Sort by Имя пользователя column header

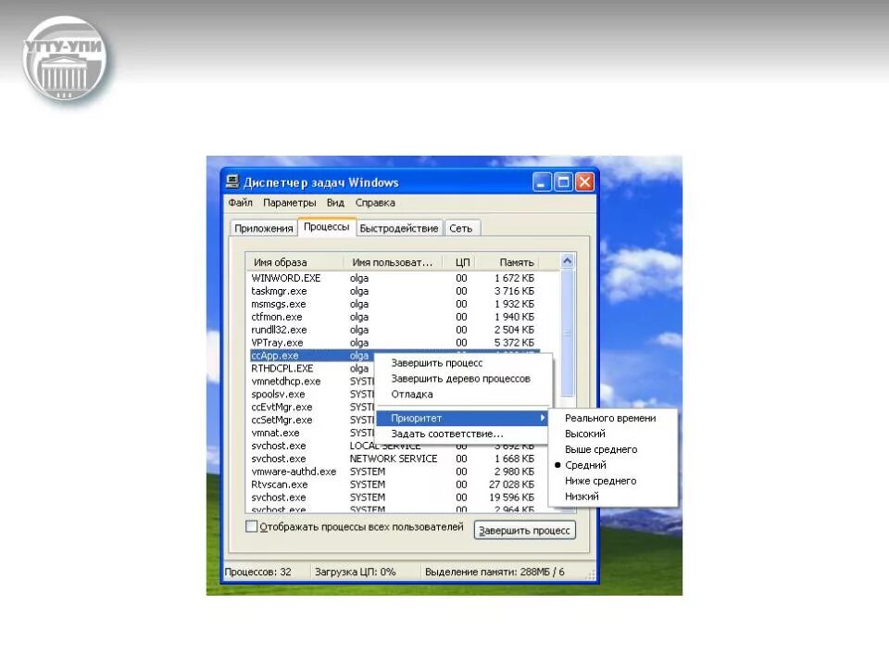tap(393, 262)
